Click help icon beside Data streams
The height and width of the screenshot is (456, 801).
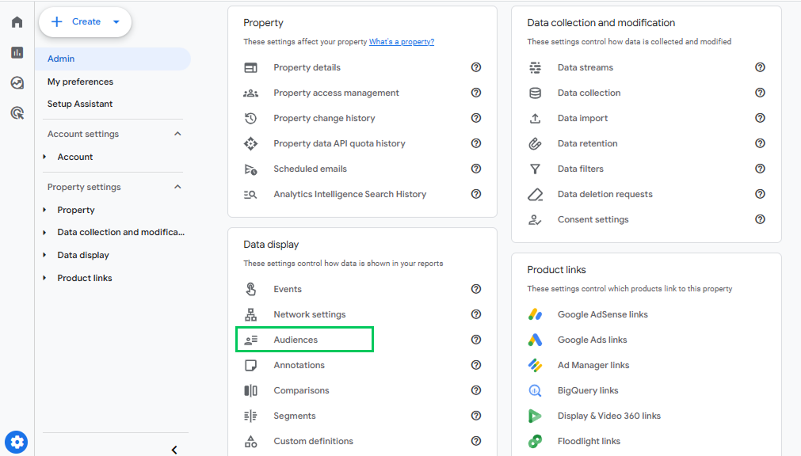click(x=760, y=67)
